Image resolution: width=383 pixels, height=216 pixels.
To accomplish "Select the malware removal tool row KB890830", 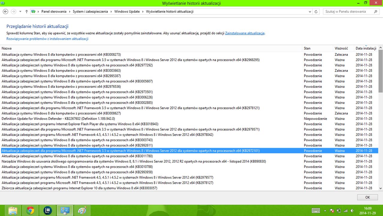I will pos(189,161).
